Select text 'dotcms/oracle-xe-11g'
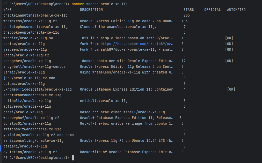This screenshot has width=262, height=163. click(x=24, y=84)
